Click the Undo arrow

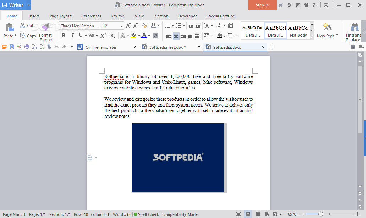56,47
